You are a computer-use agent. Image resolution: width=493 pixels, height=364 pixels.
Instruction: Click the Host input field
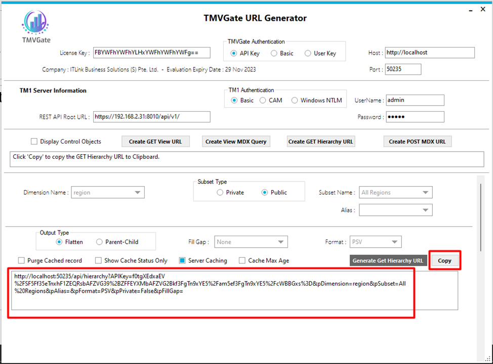click(430, 53)
